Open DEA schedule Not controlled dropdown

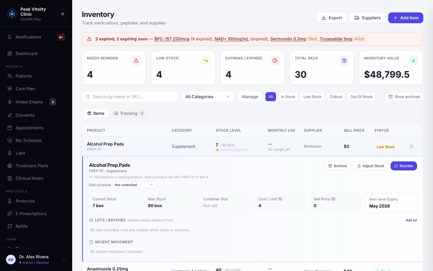coord(134,185)
